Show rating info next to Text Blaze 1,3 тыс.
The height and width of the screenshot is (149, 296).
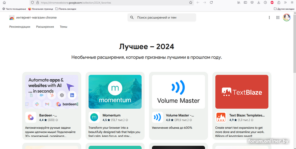252,120
